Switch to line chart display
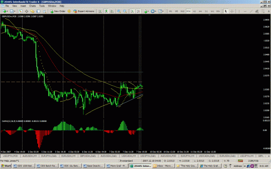This screenshot has width=271, height=169. coord(112,11)
